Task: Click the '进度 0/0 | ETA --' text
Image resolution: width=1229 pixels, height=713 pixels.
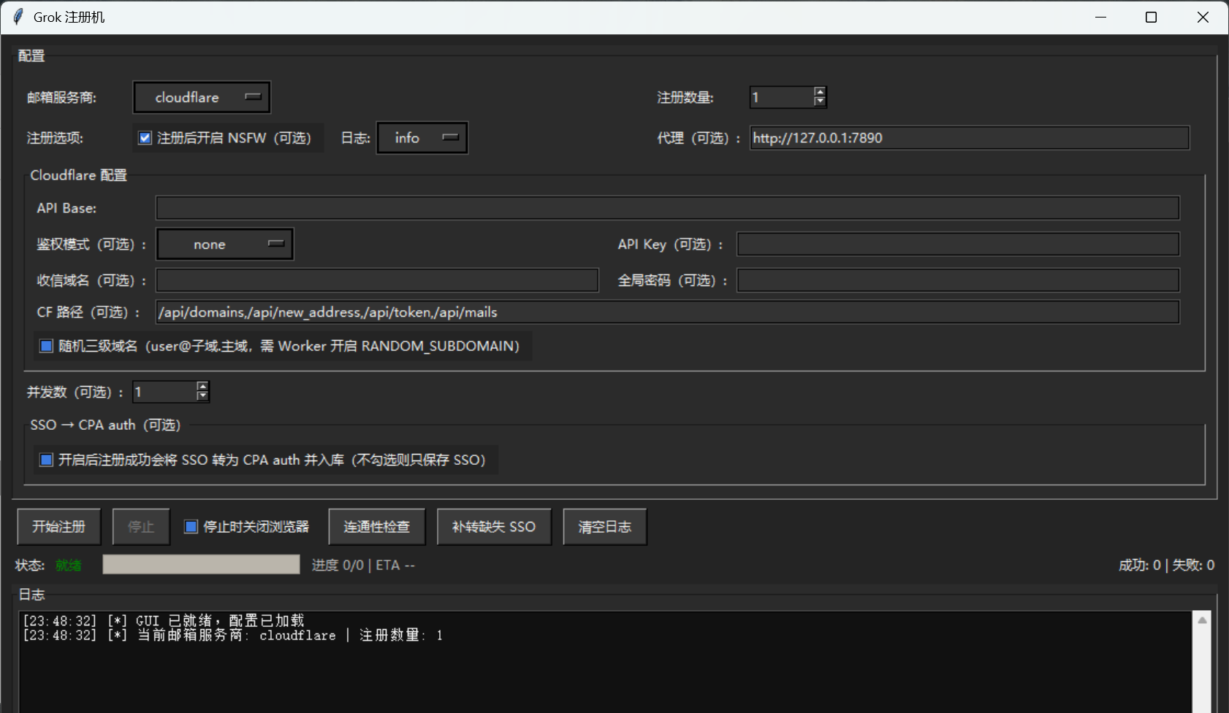Action: click(x=363, y=566)
